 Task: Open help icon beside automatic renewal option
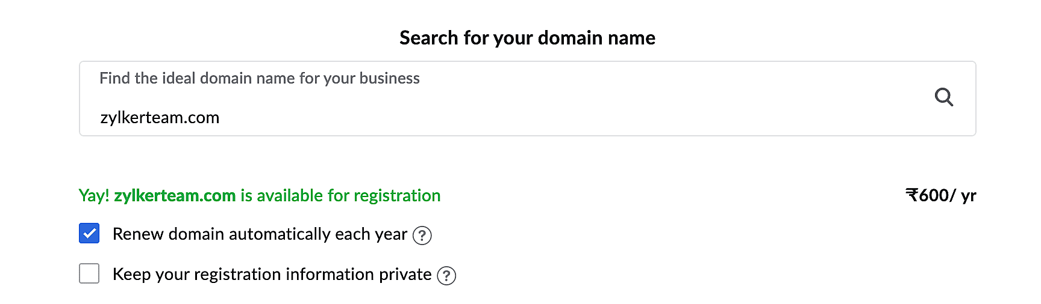point(422,236)
